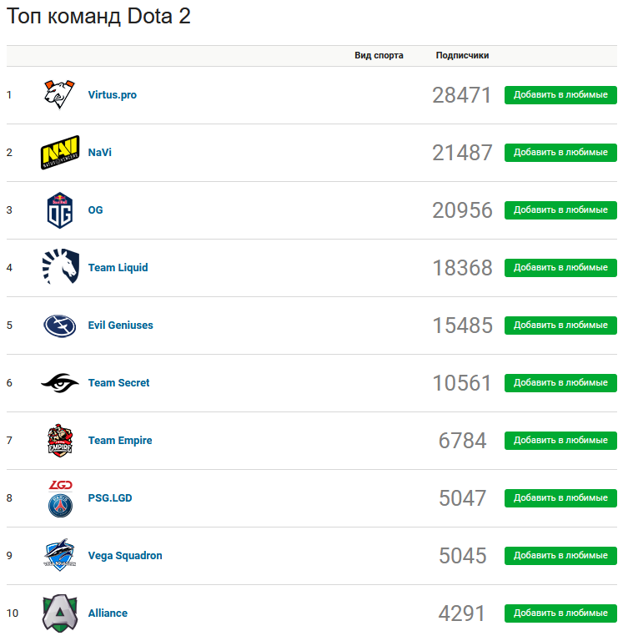Screen dimensions: 628x636
Task: Open the Vega Squadron shark logo
Action: [60, 555]
